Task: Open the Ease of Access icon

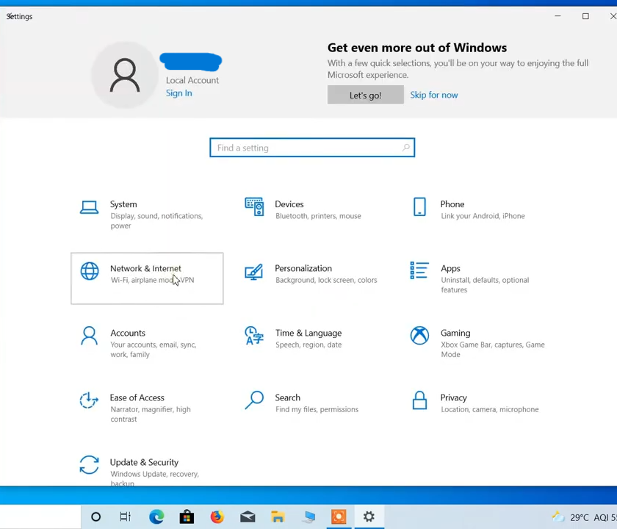Action: (89, 400)
